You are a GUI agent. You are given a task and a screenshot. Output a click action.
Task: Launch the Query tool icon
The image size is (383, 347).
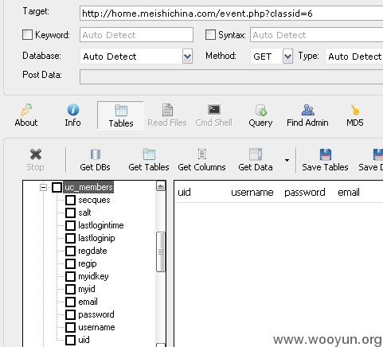(261, 110)
